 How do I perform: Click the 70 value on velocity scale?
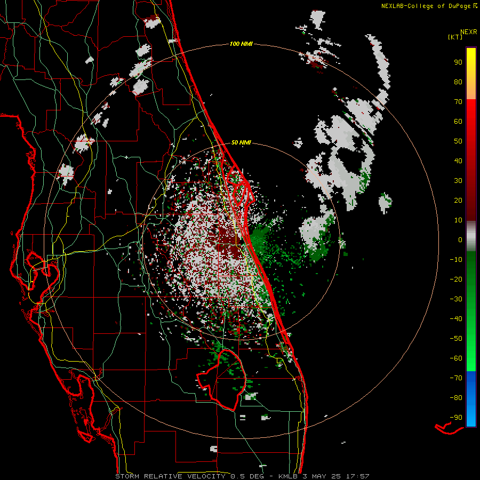coord(458,102)
